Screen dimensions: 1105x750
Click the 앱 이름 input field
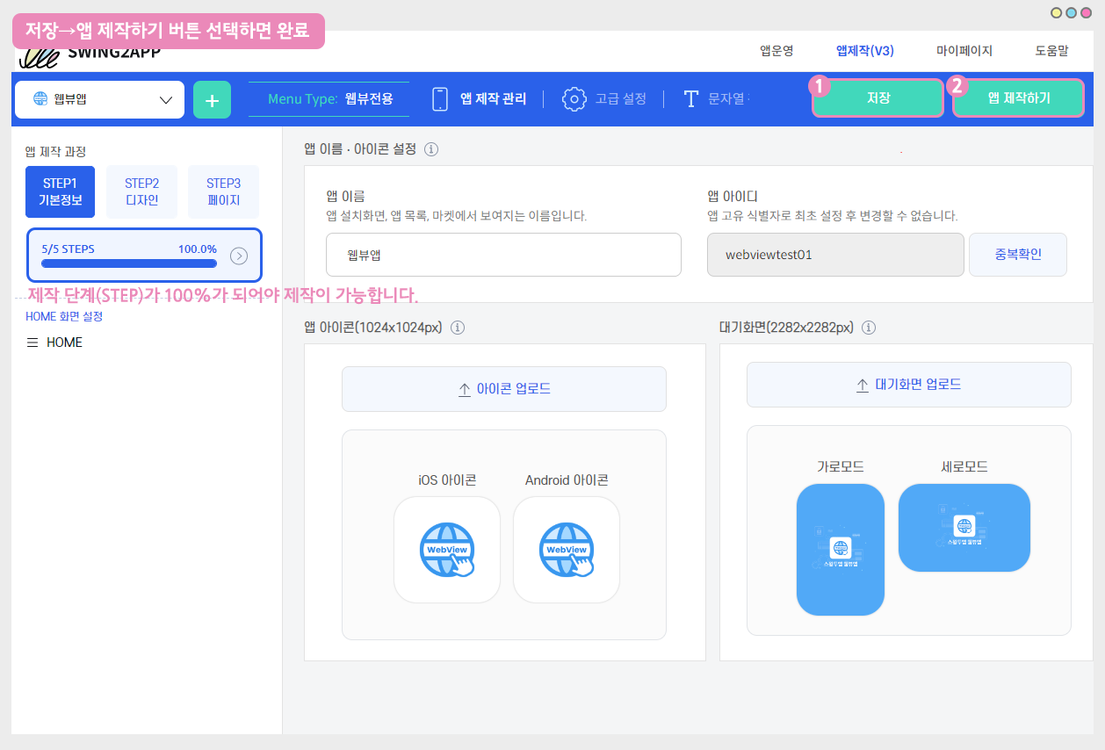coord(503,255)
